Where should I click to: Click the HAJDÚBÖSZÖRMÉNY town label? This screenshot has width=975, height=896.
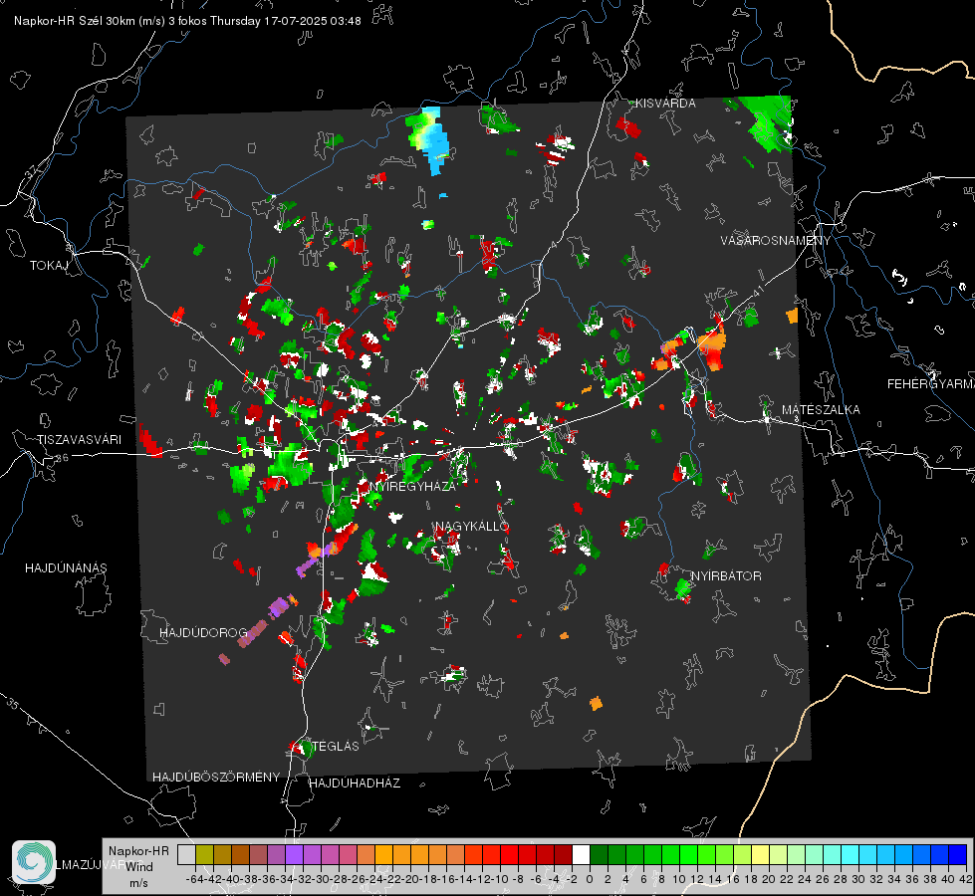click(216, 777)
